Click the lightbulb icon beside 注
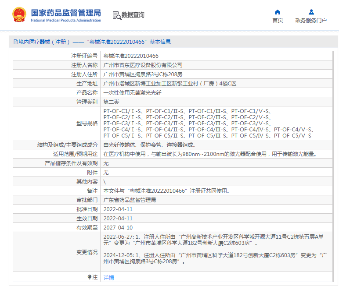This screenshot has width=339, height=286. [89, 277]
